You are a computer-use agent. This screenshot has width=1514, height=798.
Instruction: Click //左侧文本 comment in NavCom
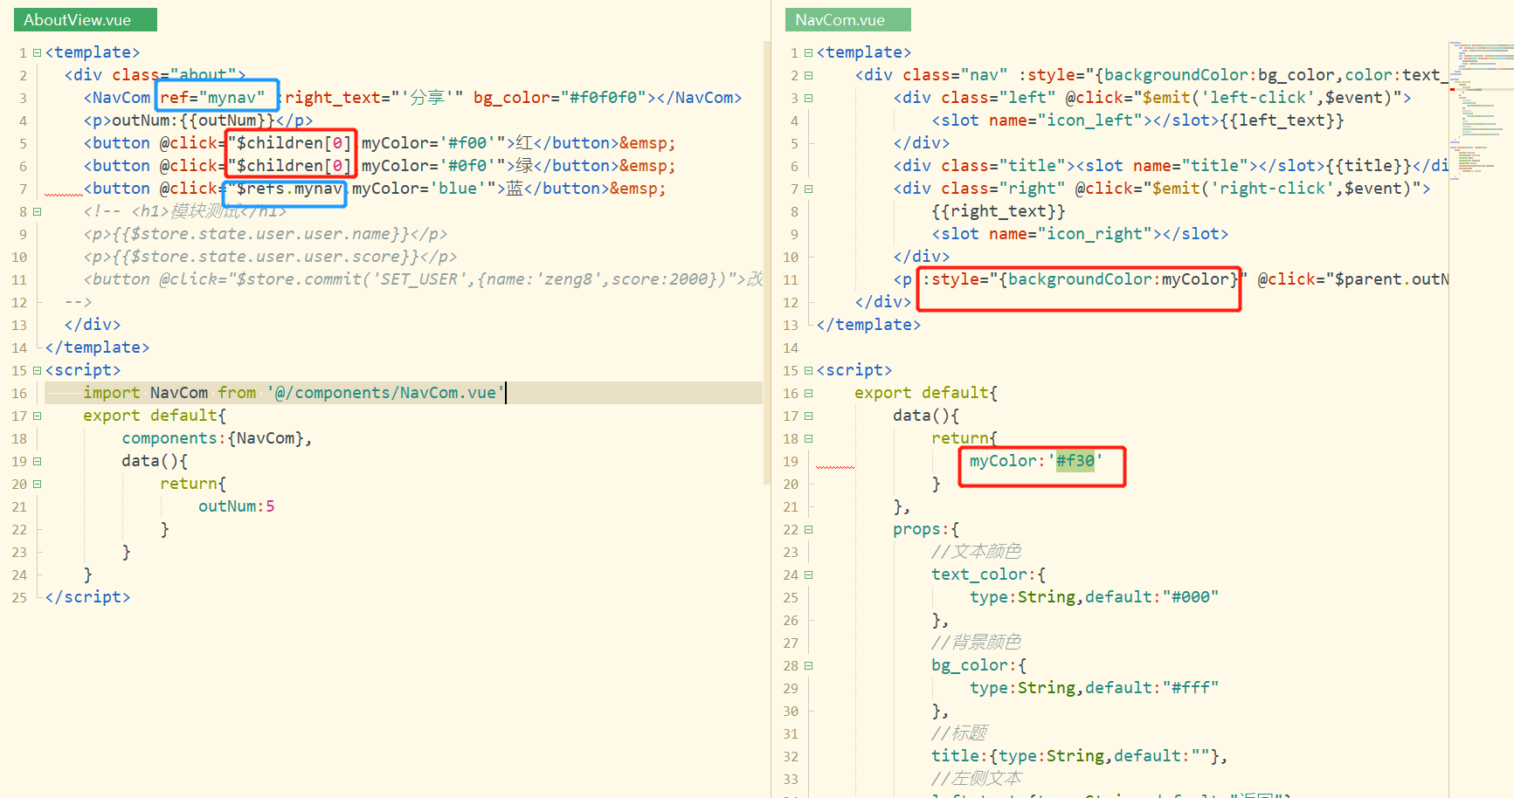pyautogui.click(x=976, y=779)
